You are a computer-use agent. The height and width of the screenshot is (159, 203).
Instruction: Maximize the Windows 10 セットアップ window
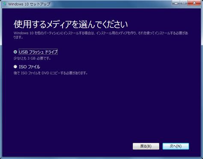point(184,3)
